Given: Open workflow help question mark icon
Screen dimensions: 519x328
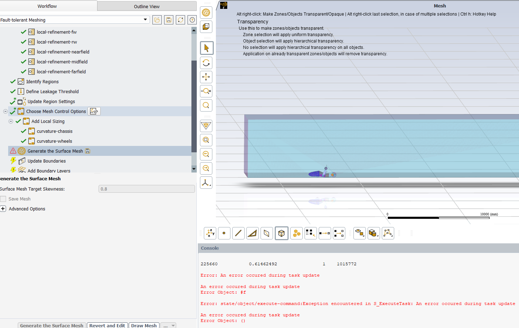Looking at the screenshot, I should [x=192, y=20].
